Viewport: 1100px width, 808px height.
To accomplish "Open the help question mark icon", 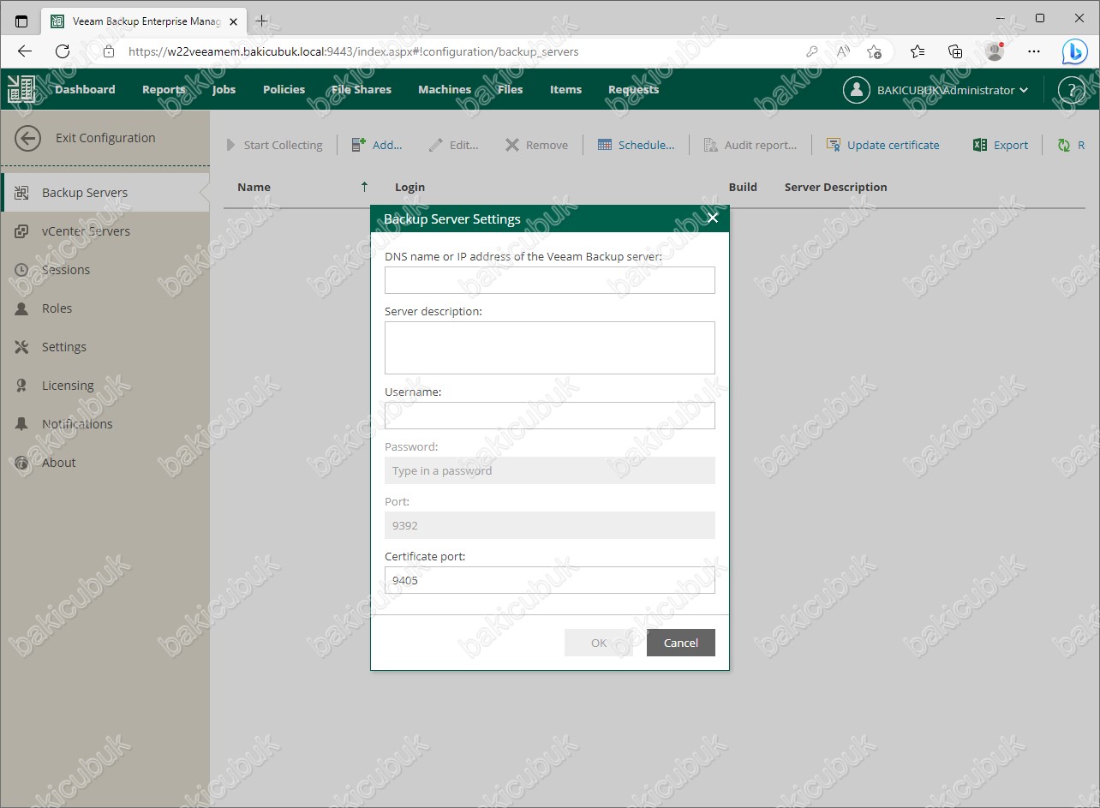I will pyautogui.click(x=1071, y=90).
